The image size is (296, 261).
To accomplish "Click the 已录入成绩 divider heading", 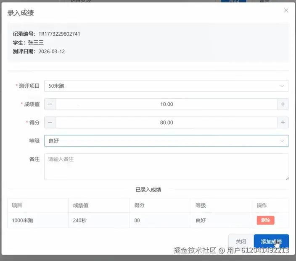I will click(148, 190).
